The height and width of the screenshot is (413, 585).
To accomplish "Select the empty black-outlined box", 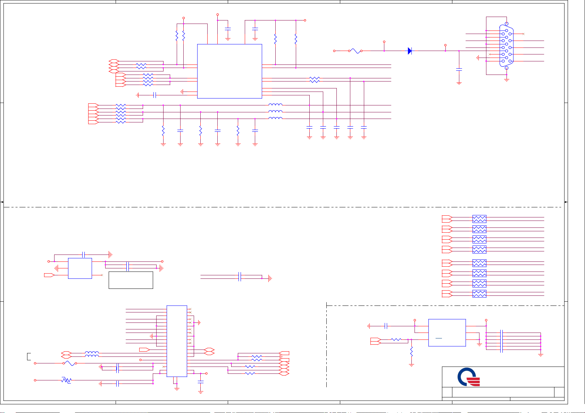I will 131,280.
